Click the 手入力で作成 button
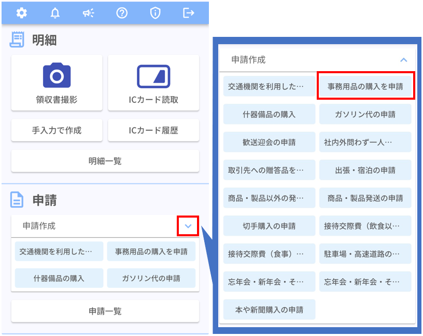This screenshot has width=423, height=336. pyautogui.click(x=57, y=130)
